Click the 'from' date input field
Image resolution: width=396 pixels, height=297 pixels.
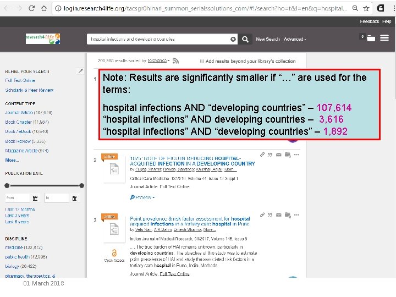pyautogui.click(x=18, y=198)
